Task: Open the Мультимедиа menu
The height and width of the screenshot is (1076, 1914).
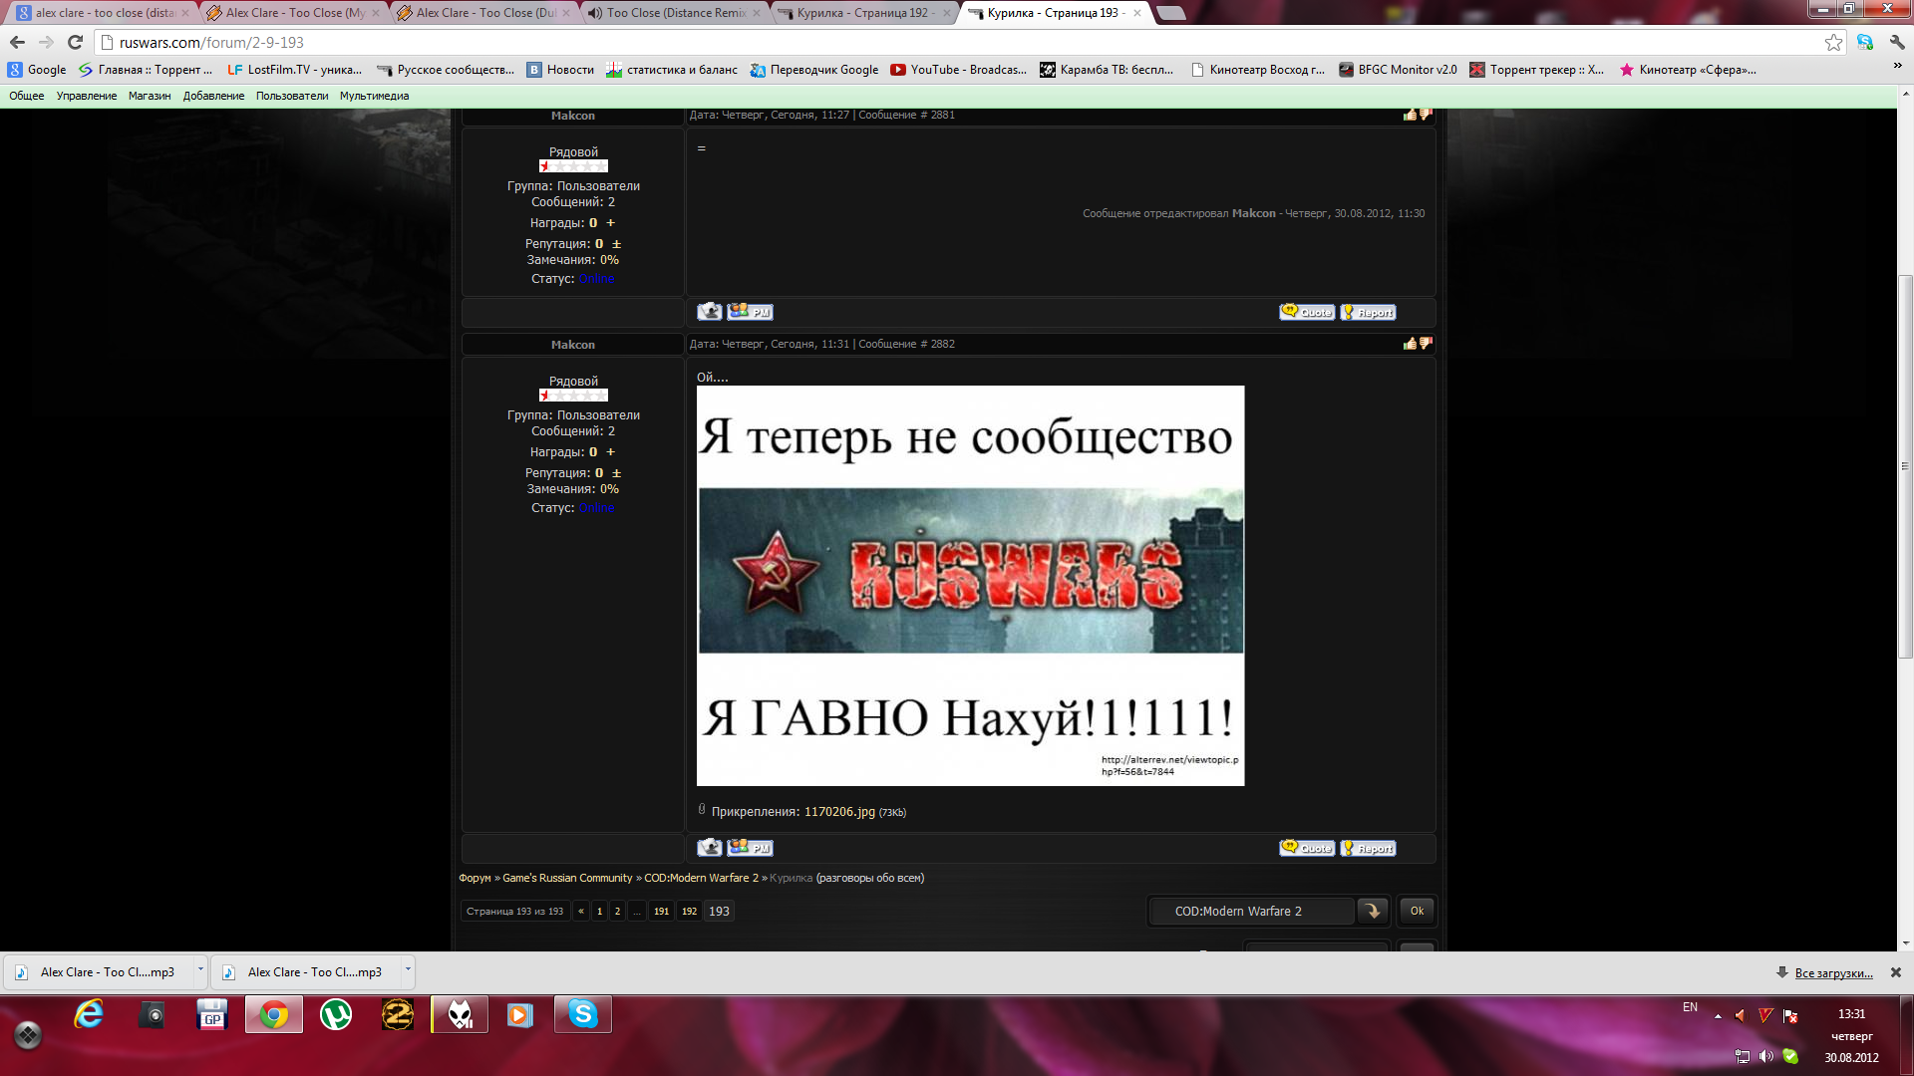Action: 374,96
